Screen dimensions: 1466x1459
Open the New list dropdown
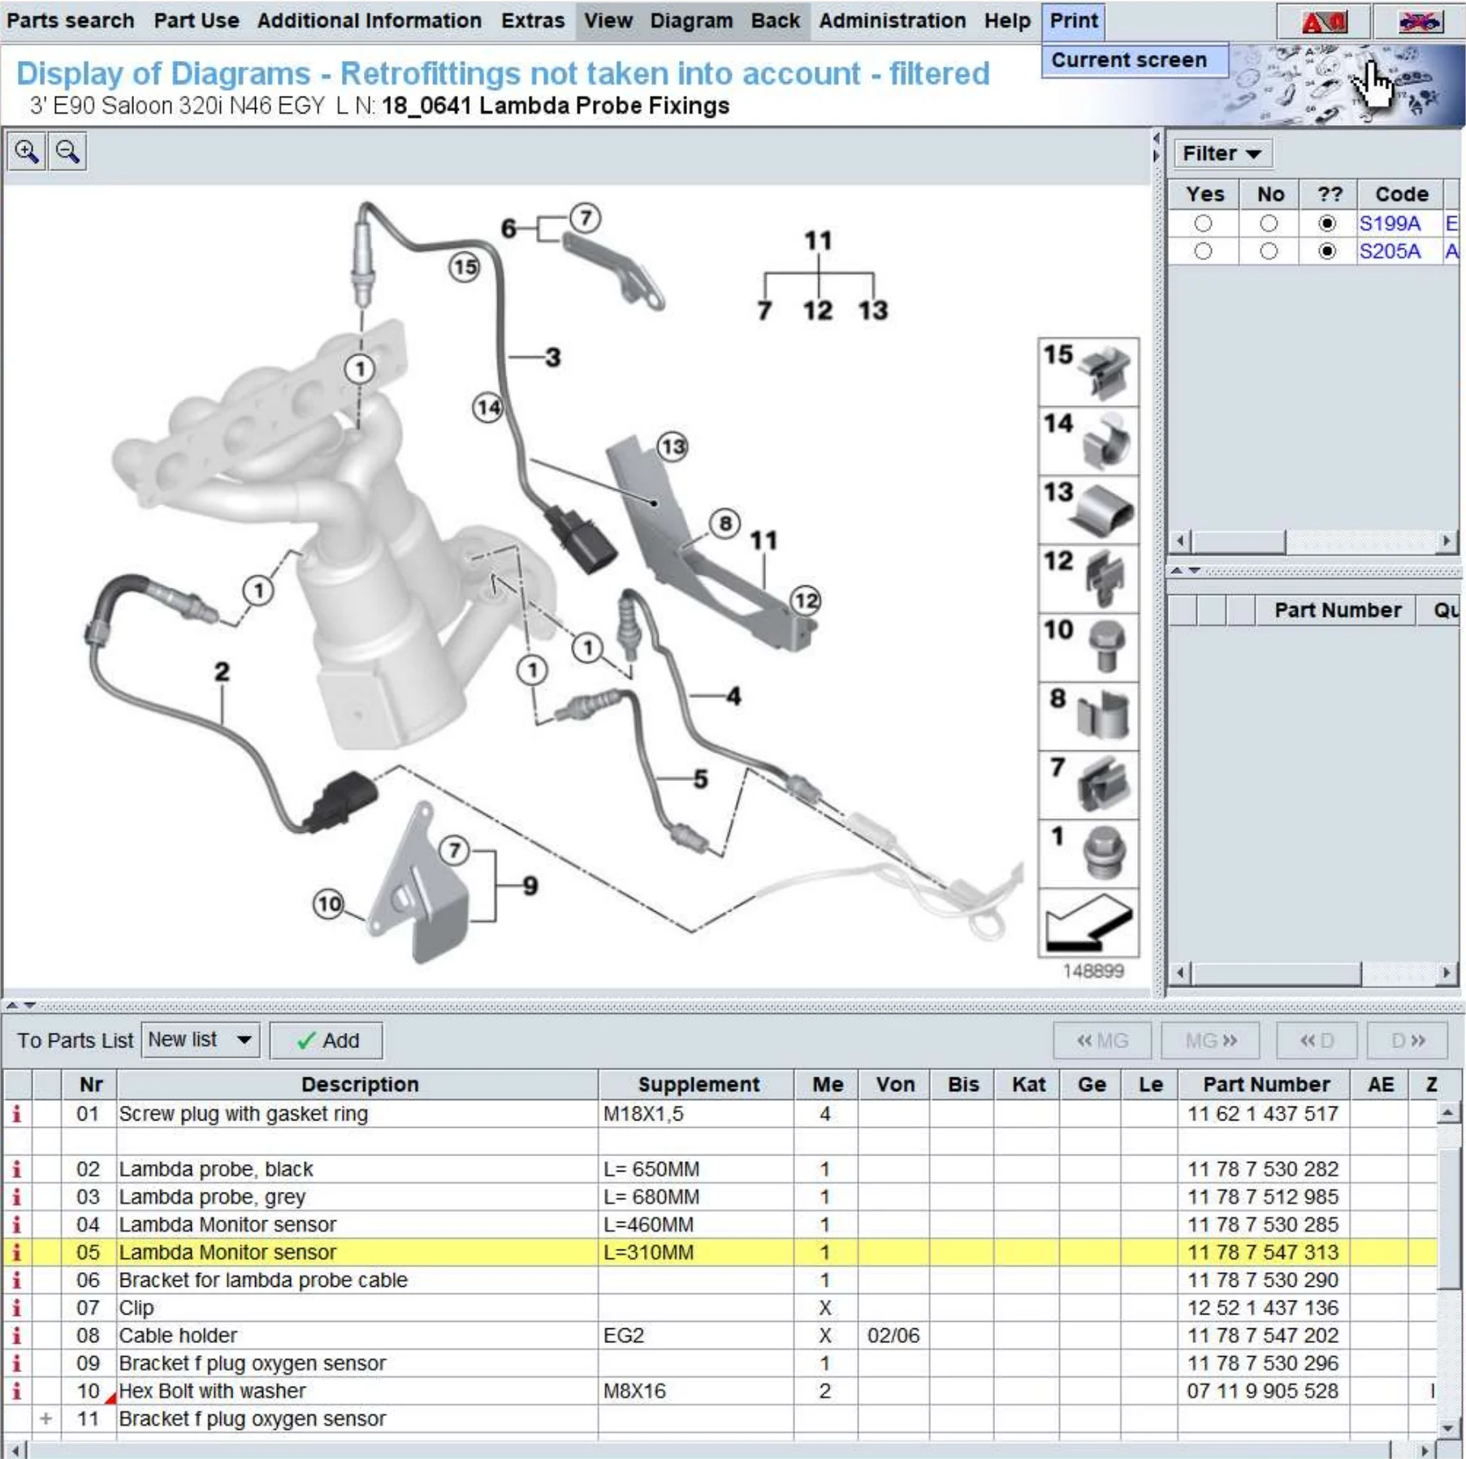click(x=201, y=1040)
